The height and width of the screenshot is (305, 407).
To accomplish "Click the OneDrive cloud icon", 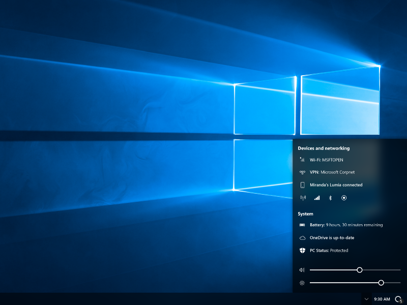I will [x=302, y=237].
